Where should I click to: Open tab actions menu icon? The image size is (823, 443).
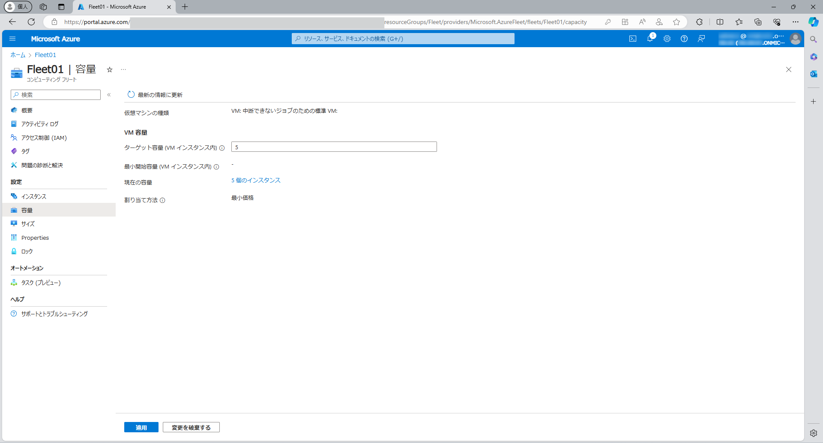[x=61, y=7]
